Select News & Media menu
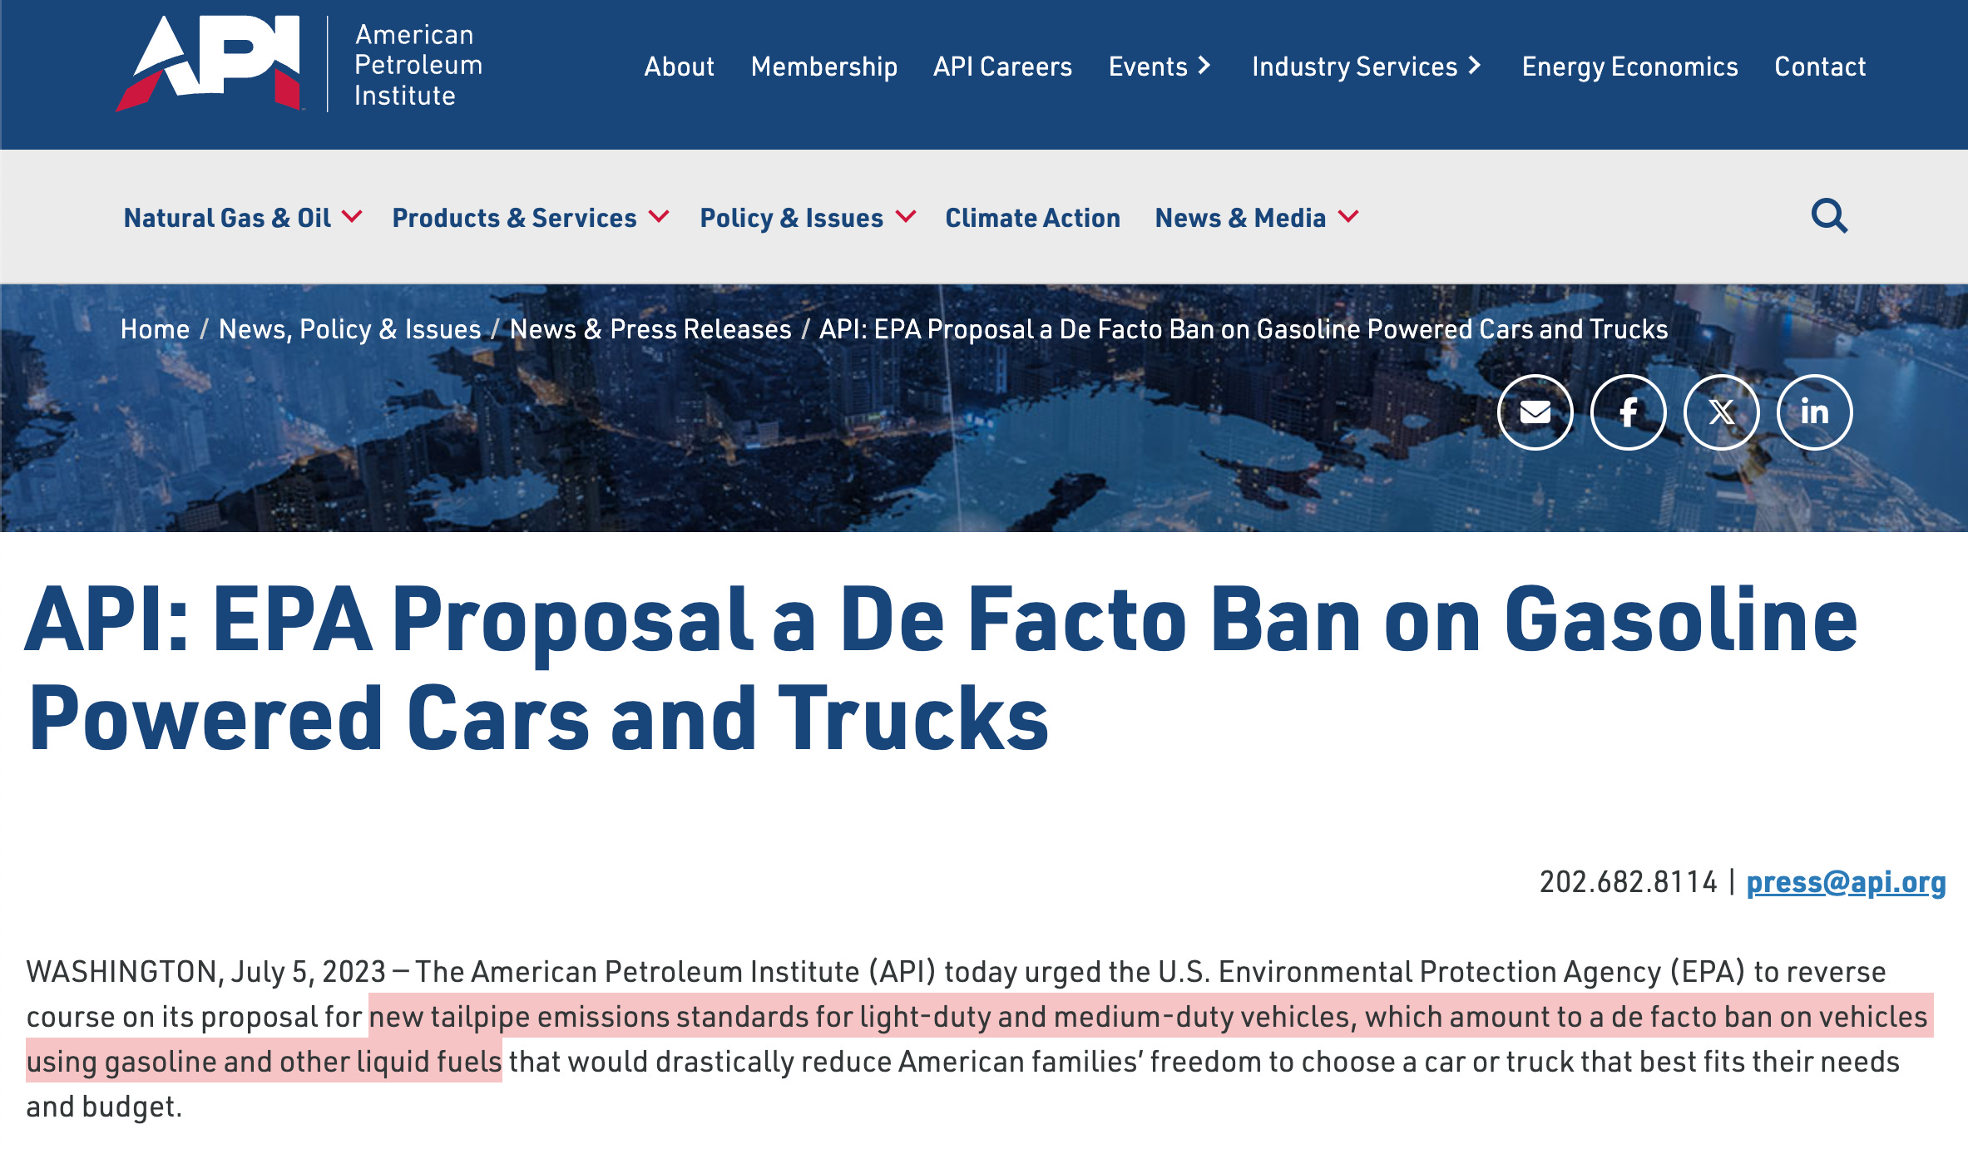Image resolution: width=1968 pixels, height=1149 pixels. pos(1240,218)
